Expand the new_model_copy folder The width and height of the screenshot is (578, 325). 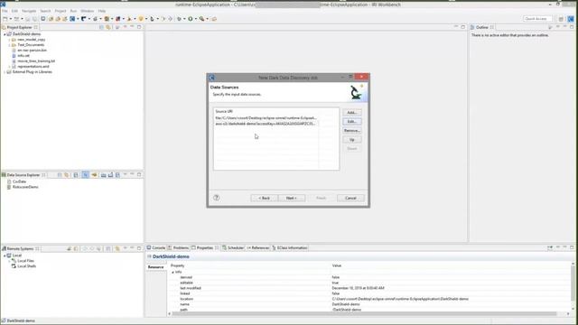(10, 40)
